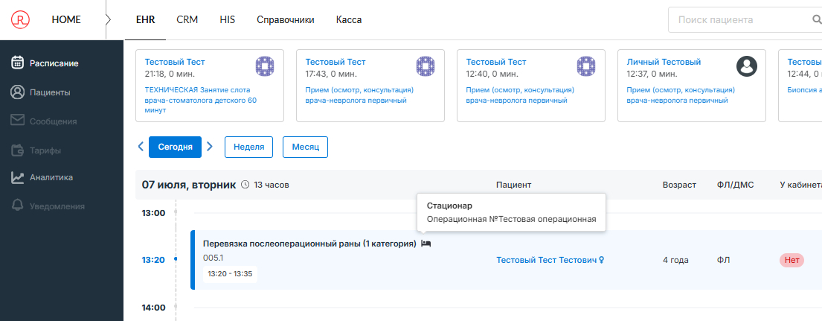Click the 005.1 code text
Image resolution: width=822 pixels, height=321 pixels.
213,258
